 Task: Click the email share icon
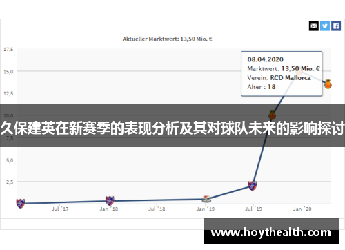(313, 26)
